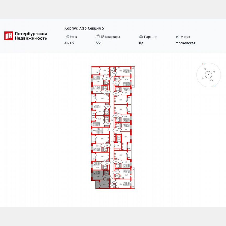Click the compass center dot
This screenshot has height=226, width=226.
[x=208, y=75]
